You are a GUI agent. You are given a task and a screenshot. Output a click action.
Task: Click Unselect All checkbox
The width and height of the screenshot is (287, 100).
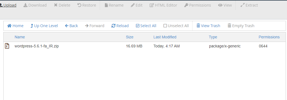165,26
